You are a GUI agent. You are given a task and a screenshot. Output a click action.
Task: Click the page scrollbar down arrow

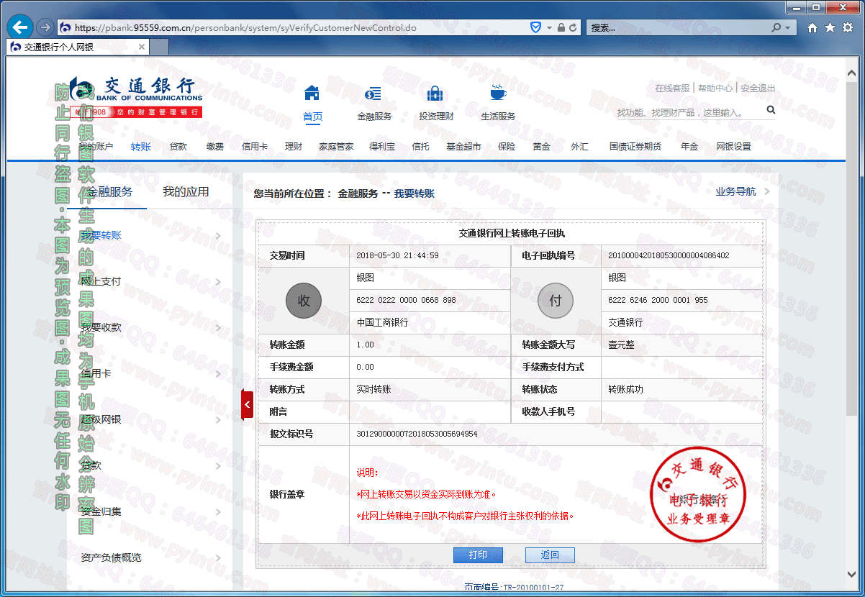(x=851, y=575)
